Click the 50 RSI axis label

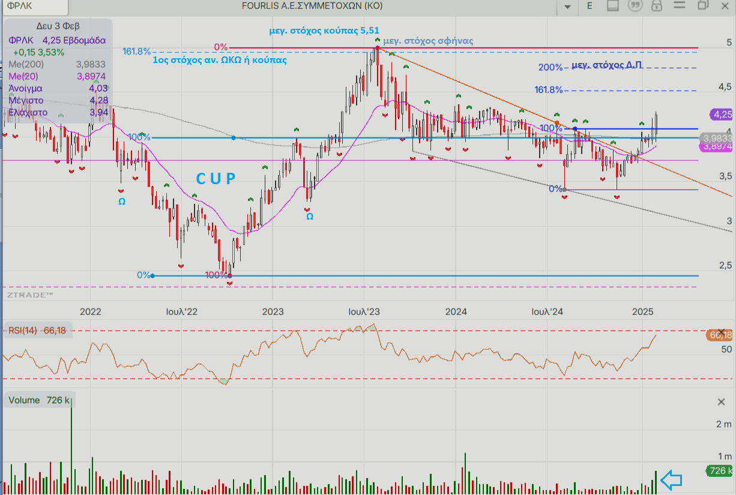click(x=726, y=349)
